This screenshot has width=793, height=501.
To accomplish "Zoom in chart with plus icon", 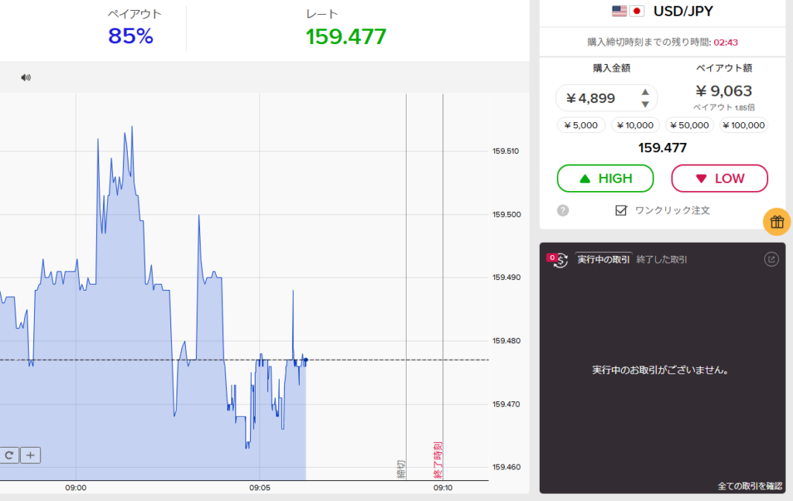I will click(x=30, y=455).
